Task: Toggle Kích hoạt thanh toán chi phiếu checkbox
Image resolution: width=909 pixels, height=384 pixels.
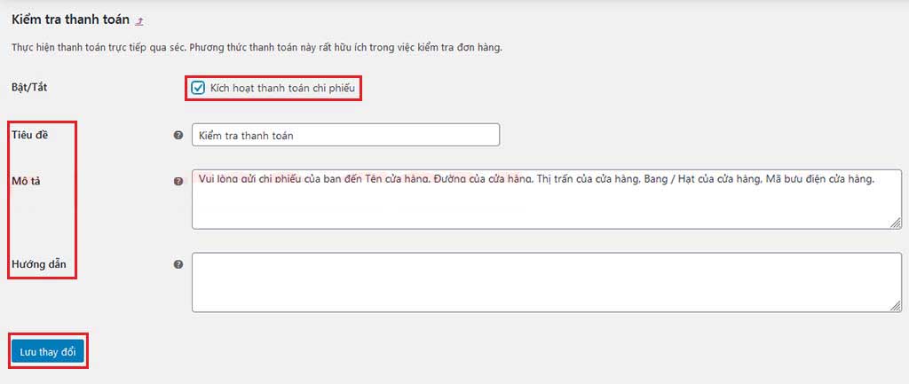Action: pyautogui.click(x=198, y=88)
